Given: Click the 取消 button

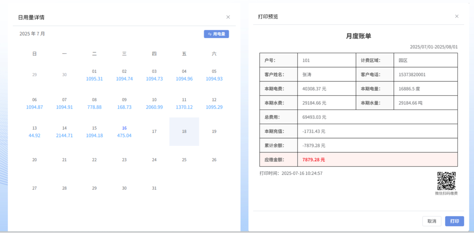Looking at the screenshot, I should pyautogui.click(x=432, y=221).
